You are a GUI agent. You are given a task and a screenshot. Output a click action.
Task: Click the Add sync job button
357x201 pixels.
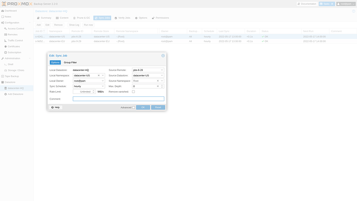pos(38,25)
